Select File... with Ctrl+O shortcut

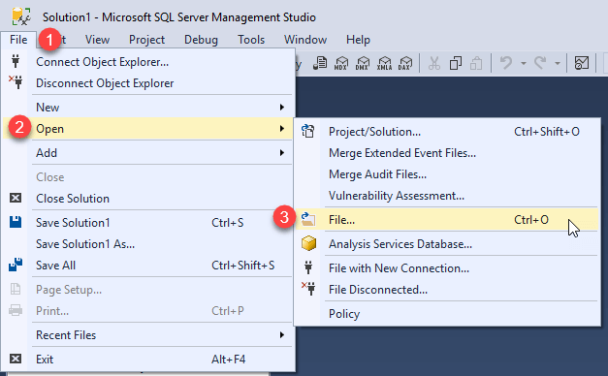click(447, 220)
